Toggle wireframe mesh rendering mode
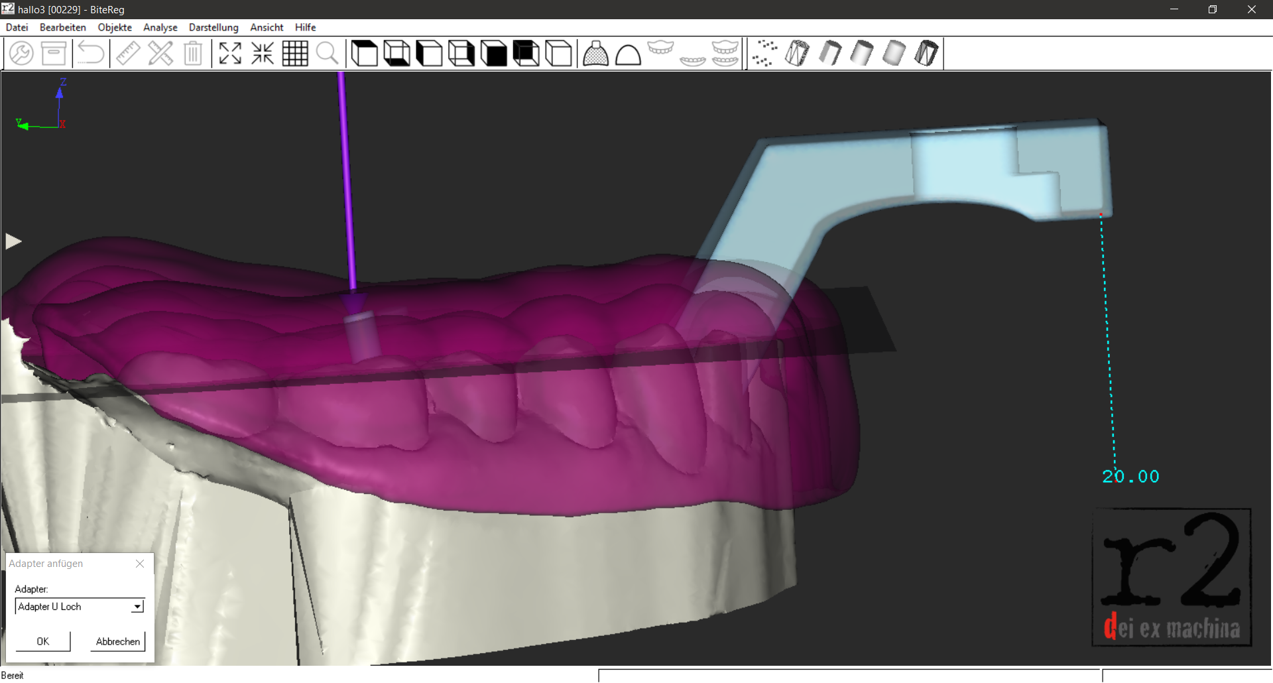This screenshot has height=683, width=1273. point(797,53)
